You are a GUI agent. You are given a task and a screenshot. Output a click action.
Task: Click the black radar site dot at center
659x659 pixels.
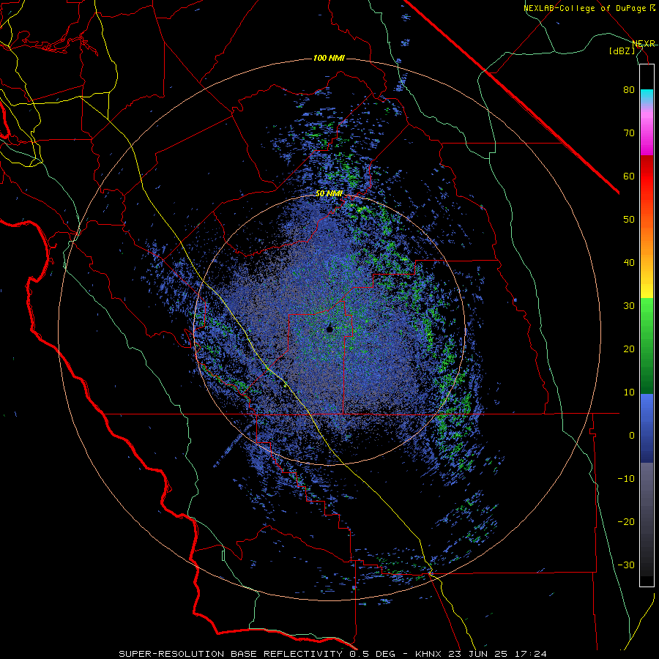coord(329,329)
